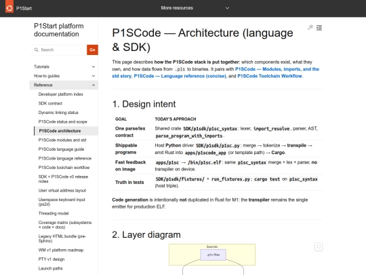Go to P1Start platform documentation home
The width and height of the screenshot is (366, 275).
(58, 30)
